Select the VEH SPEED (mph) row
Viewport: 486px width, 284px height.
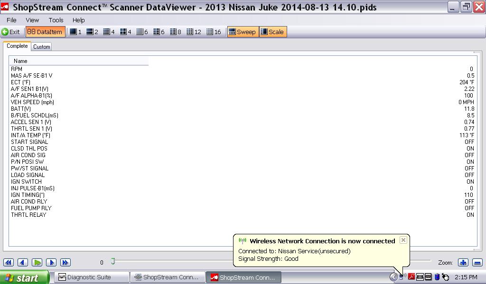(x=243, y=102)
